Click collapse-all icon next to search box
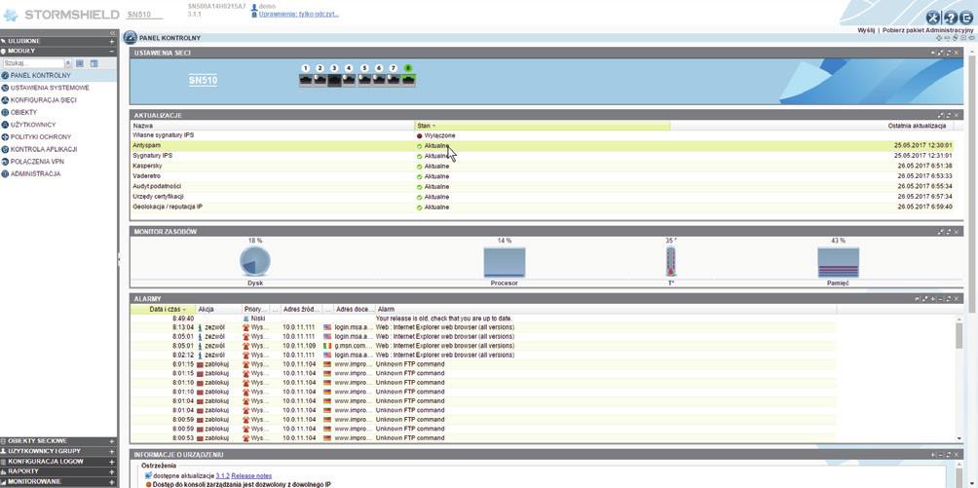This screenshot has width=978, height=488. pos(94,63)
